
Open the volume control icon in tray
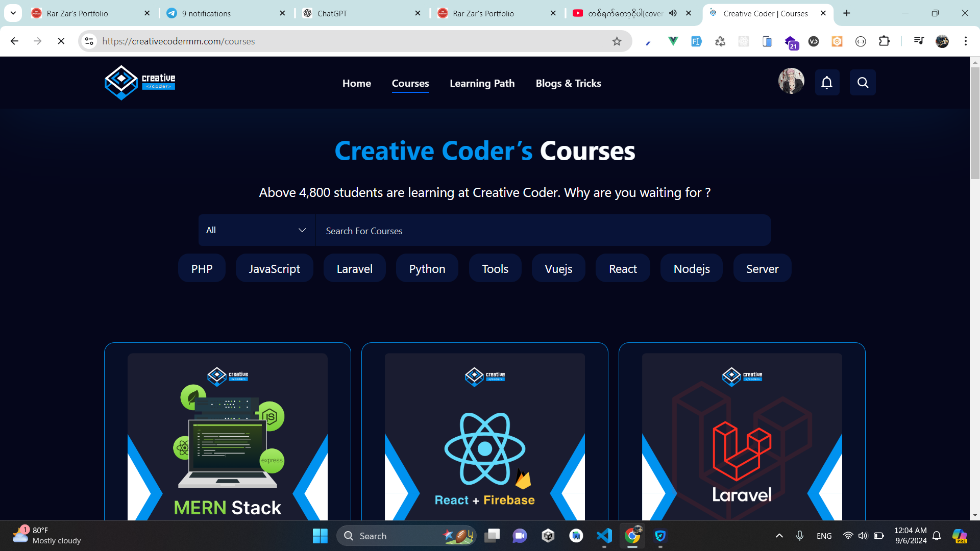pos(863,536)
